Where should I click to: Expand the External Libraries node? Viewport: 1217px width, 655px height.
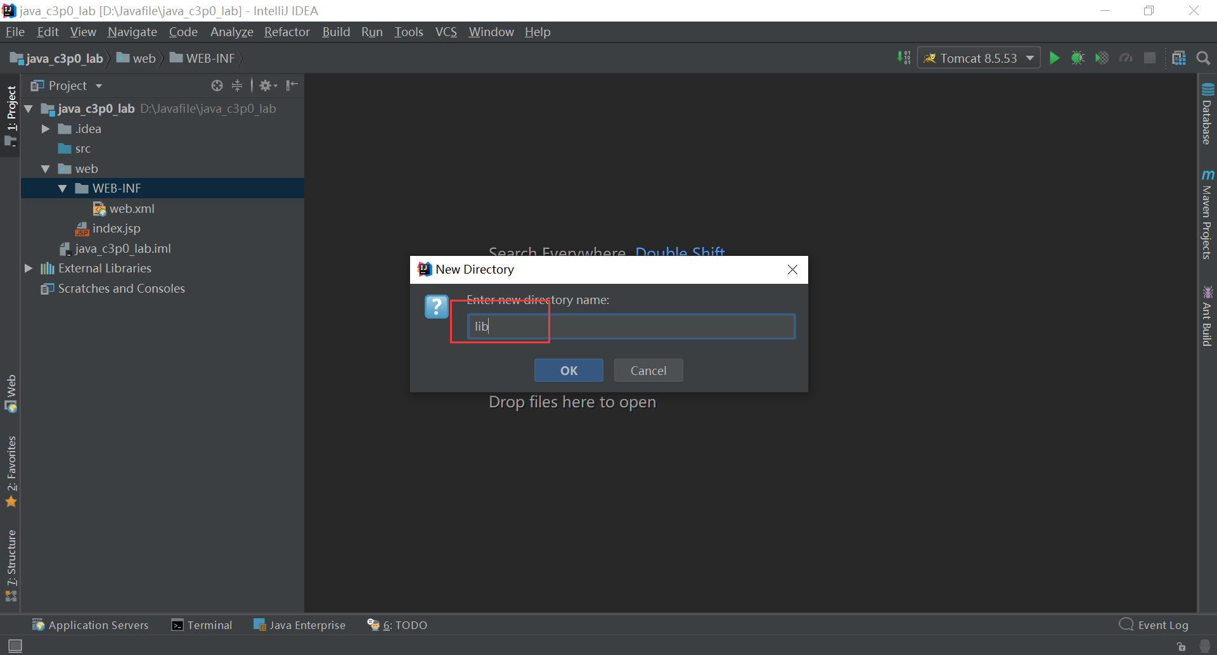pyautogui.click(x=28, y=268)
